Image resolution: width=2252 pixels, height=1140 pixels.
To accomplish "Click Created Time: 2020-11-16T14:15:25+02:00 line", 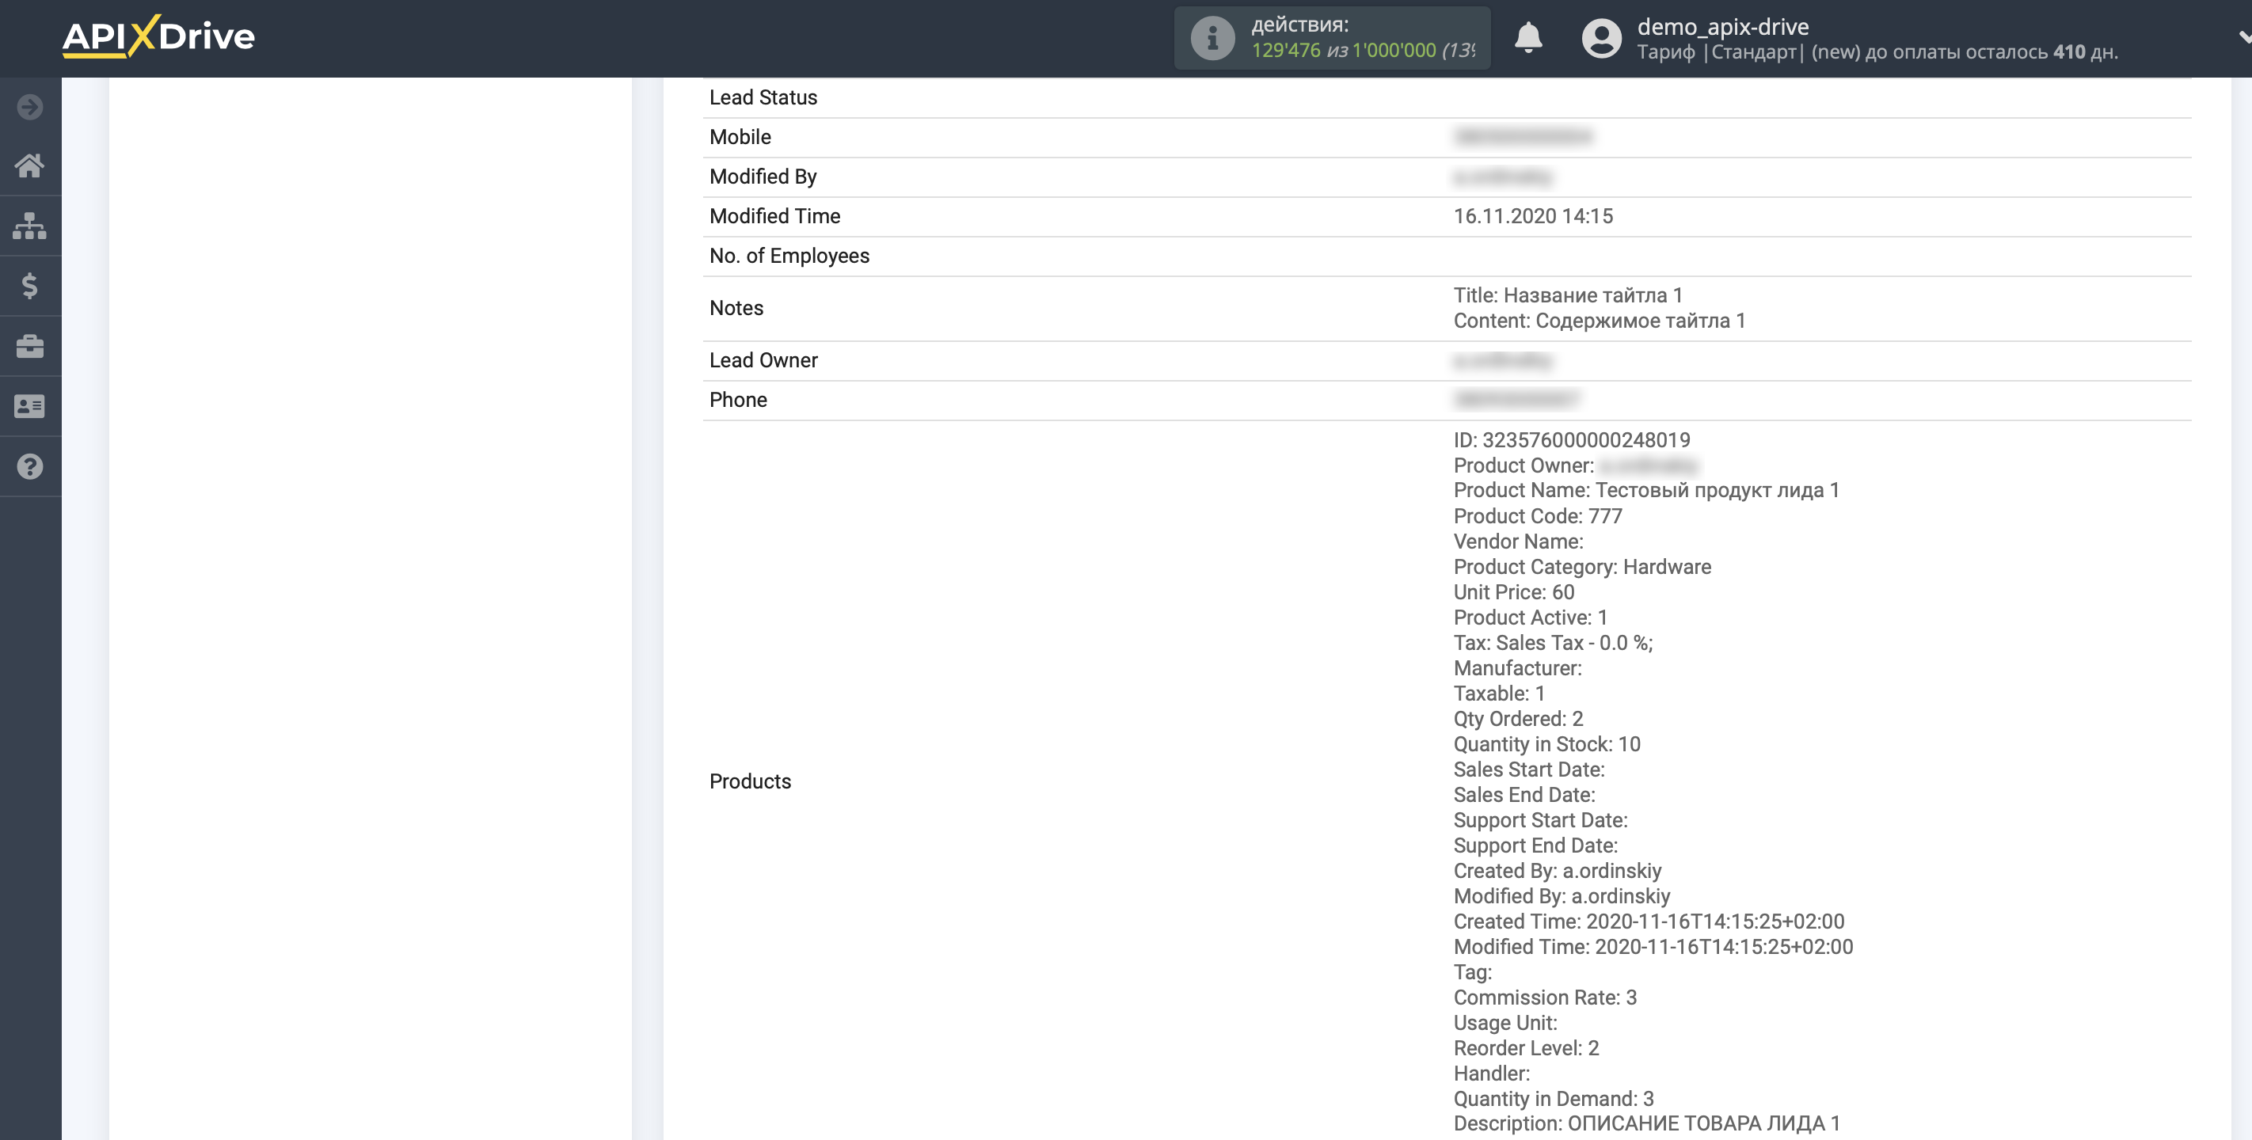I will coord(1648,921).
